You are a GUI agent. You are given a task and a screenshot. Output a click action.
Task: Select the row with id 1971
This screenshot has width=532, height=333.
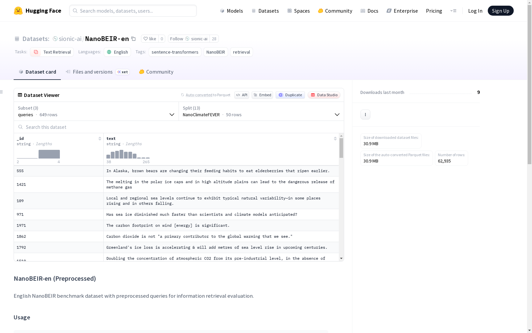[176, 225]
